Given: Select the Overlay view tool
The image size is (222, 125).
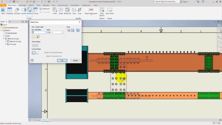Looking at the screenshot, I should [35, 11].
